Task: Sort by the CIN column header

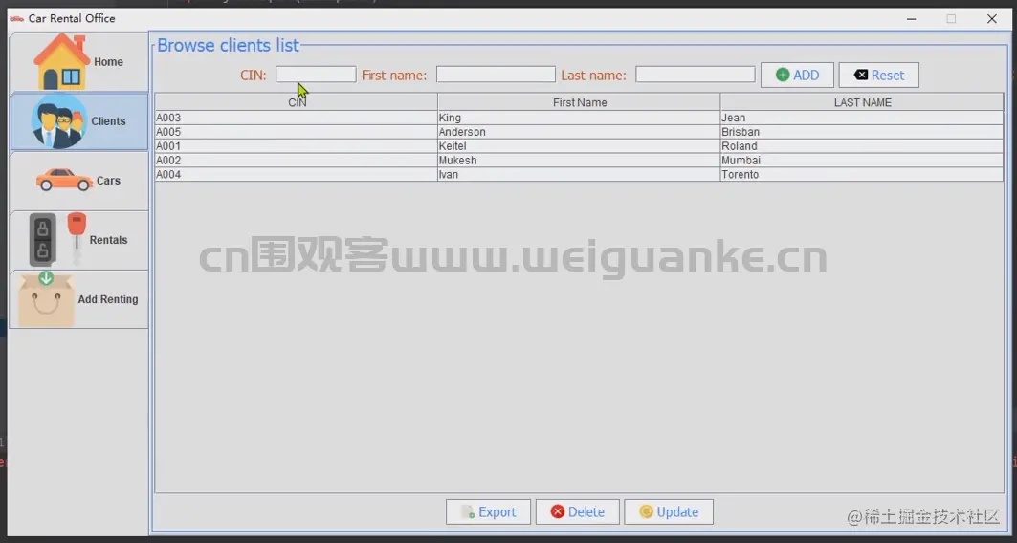Action: tap(297, 102)
